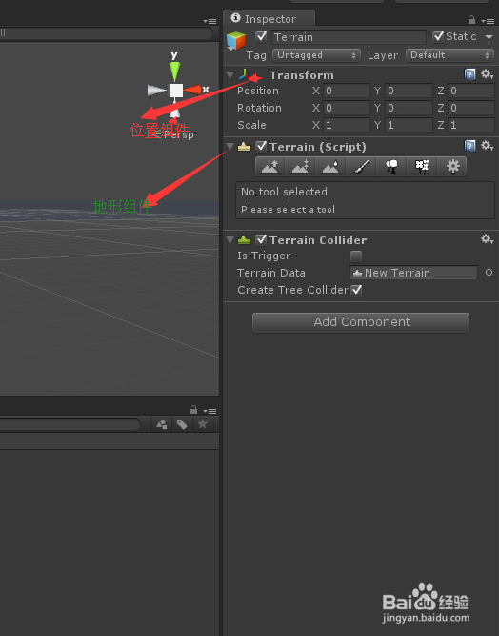Select the Paint Texture brush tool
The width and height of the screenshot is (499, 636).
click(x=361, y=167)
